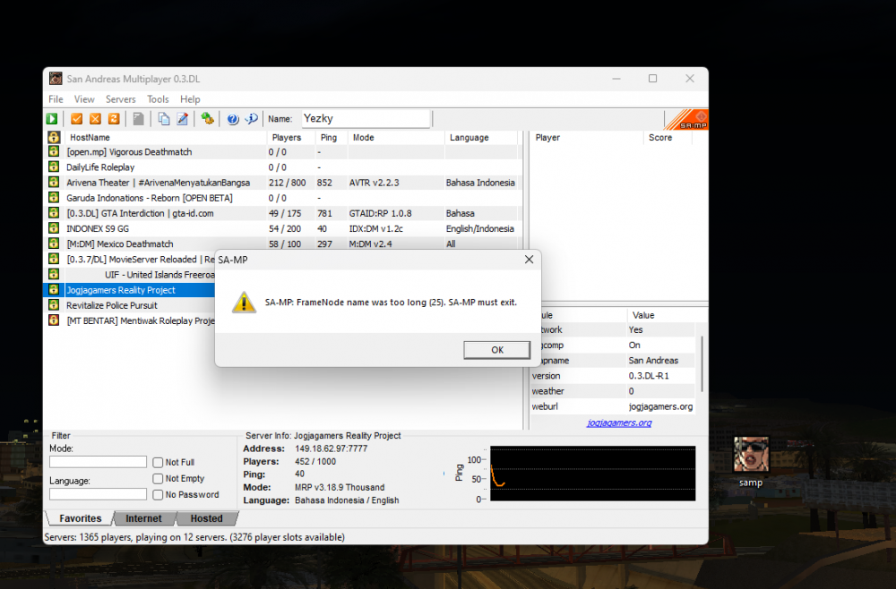Click the orange X Delete Server icon
Image resolution: width=896 pixels, height=589 pixels.
96,119
